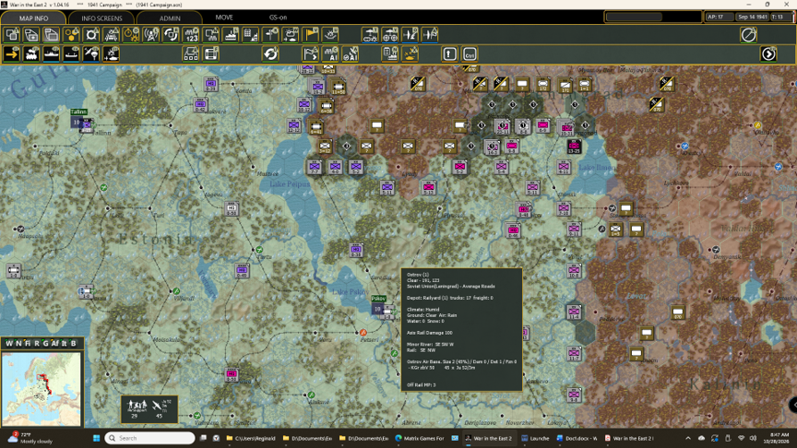
Task: Show hidden system tray icons chevron
Action: tap(688, 438)
